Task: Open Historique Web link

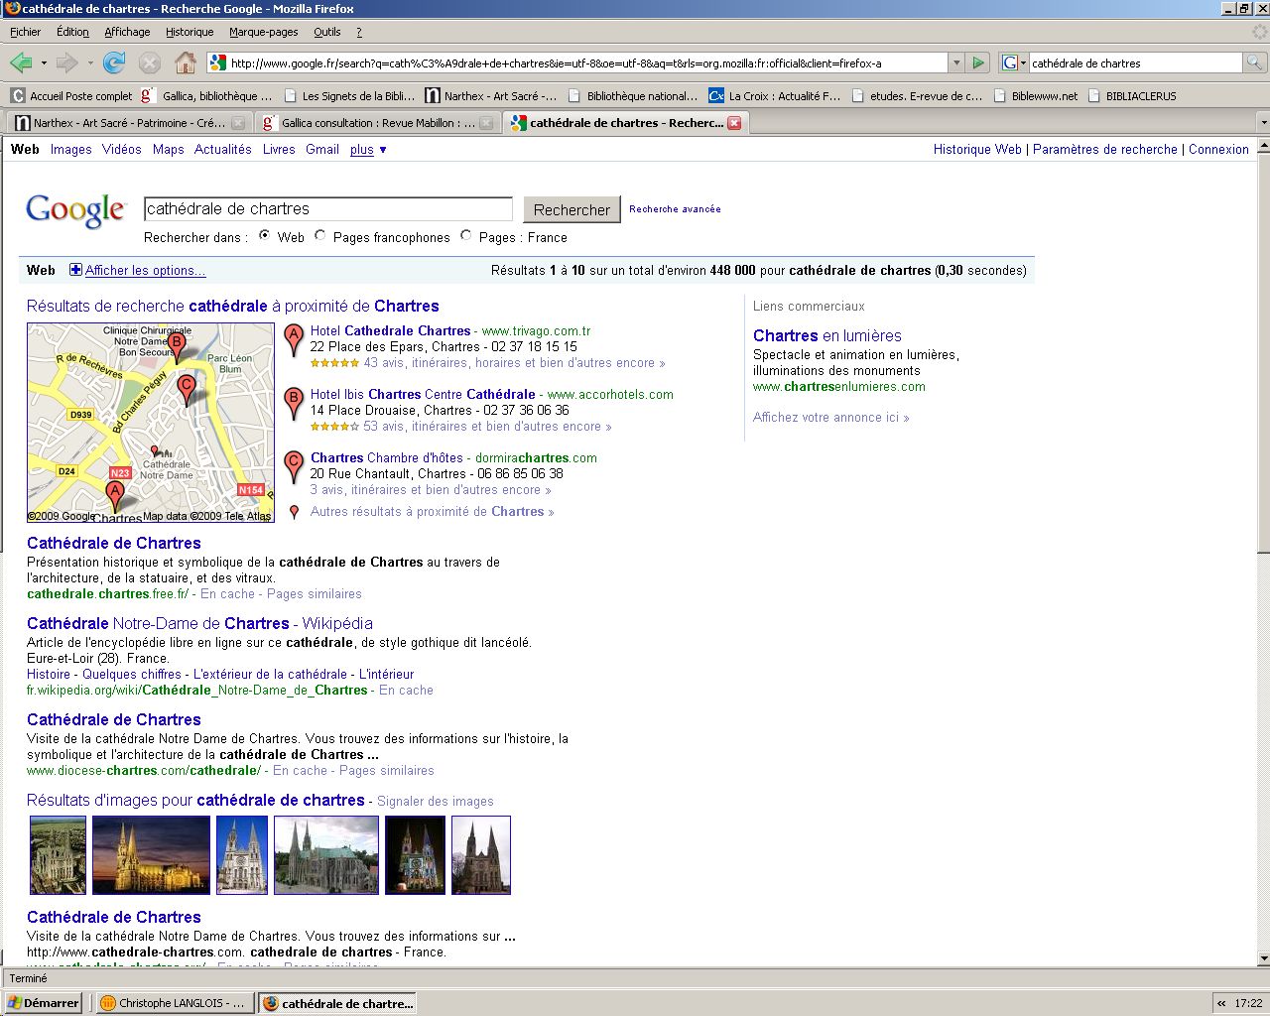Action: pyautogui.click(x=977, y=150)
